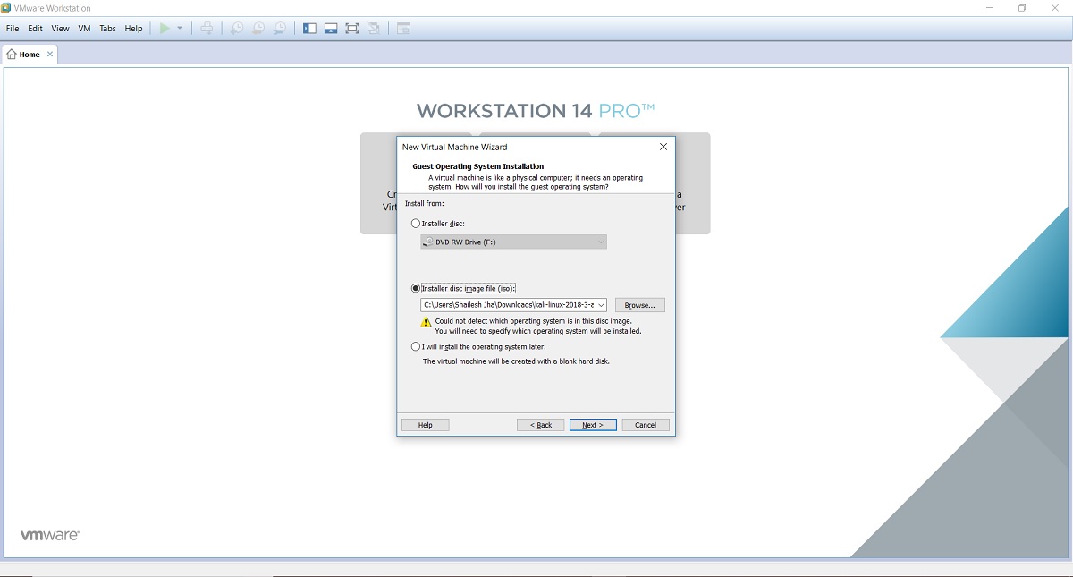Image resolution: width=1073 pixels, height=577 pixels.
Task: Click the Browse... button
Action: coord(639,305)
